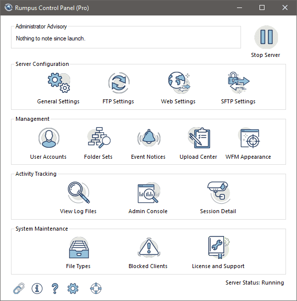The width and height of the screenshot is (297, 301).
Task: Open File Types drawer icon
Action: click(x=79, y=248)
